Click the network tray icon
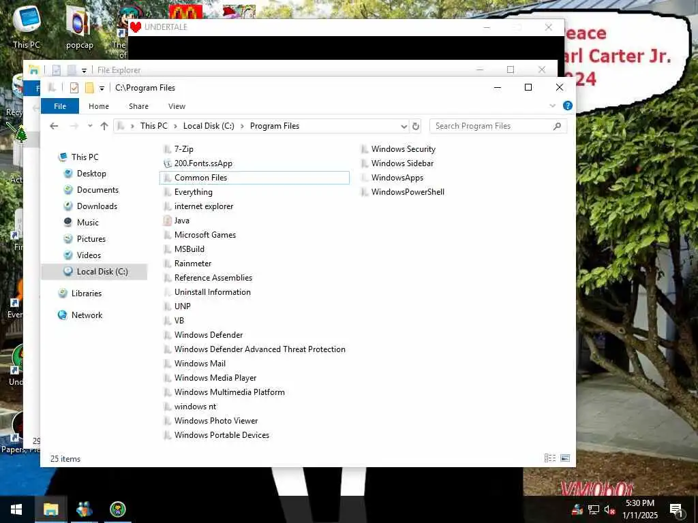 [594, 509]
